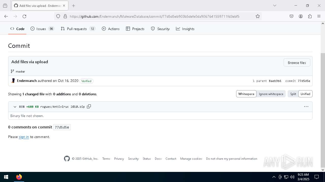Click the browser Forward arrow
The height and width of the screenshot is (182, 325).
click(15, 16)
